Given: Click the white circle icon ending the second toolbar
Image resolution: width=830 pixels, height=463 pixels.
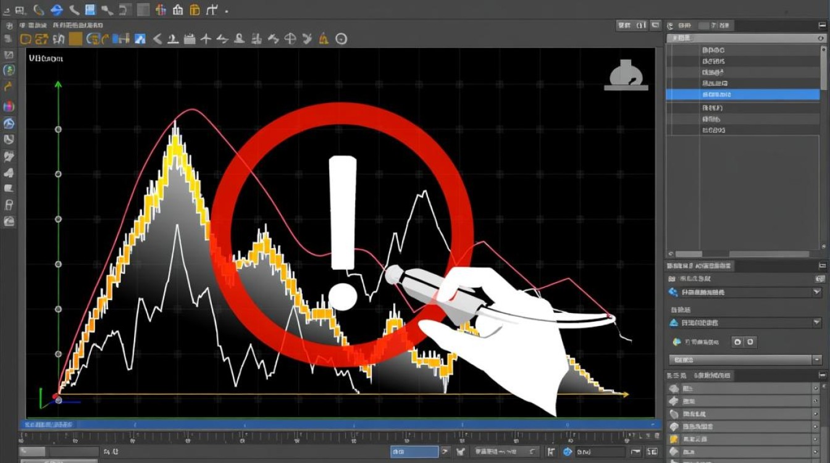Looking at the screenshot, I should coord(341,39).
